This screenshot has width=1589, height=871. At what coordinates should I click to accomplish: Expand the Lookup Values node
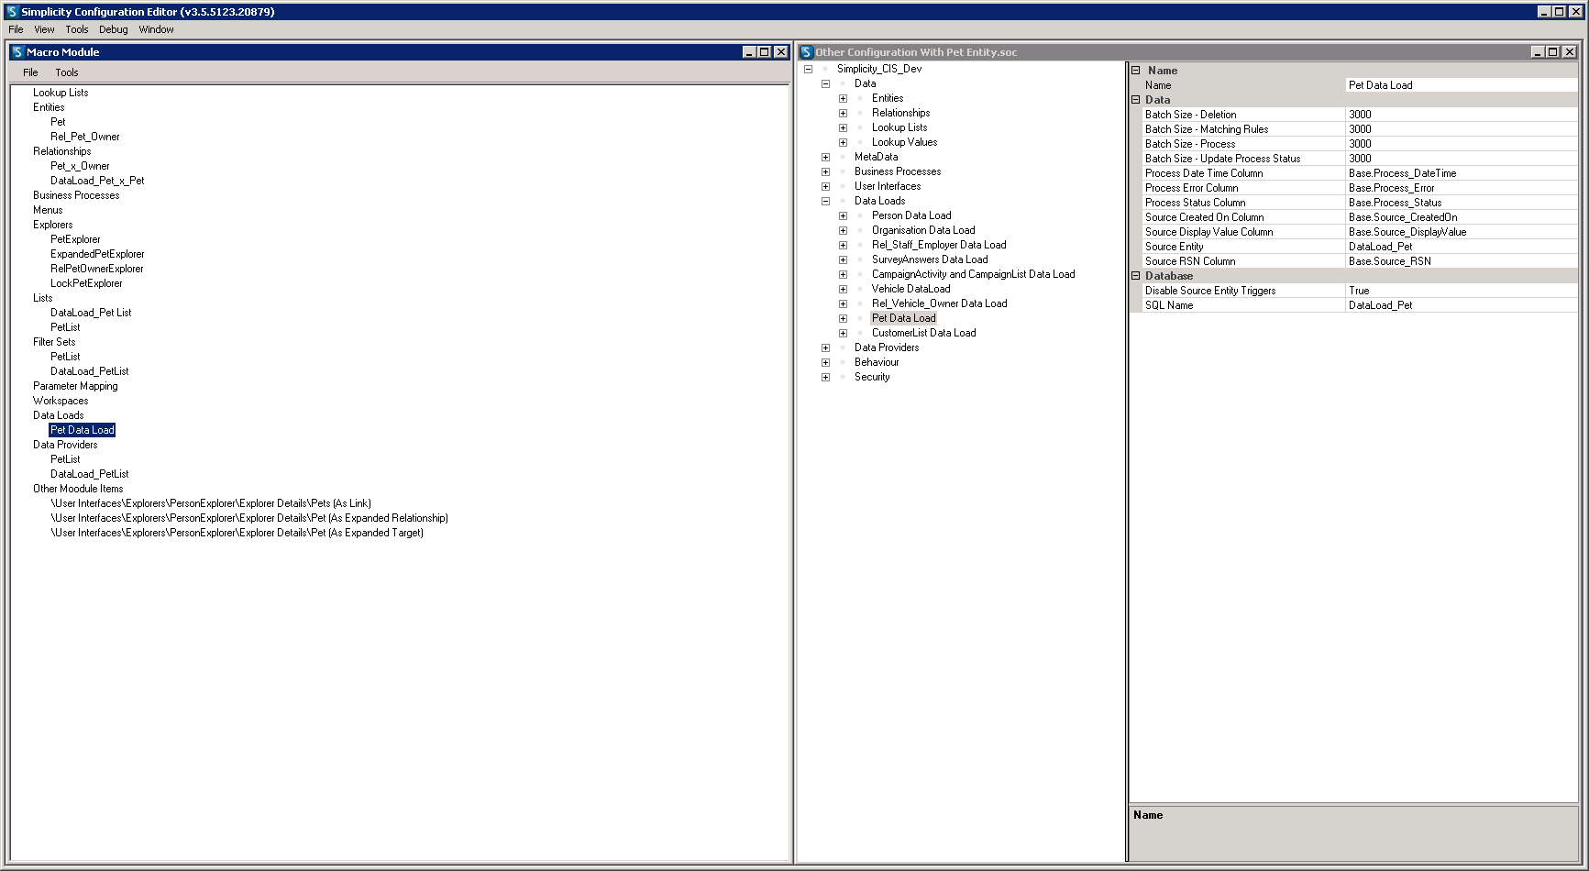coord(843,142)
